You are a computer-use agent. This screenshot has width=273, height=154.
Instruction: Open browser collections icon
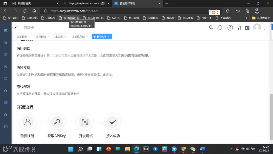pos(247,11)
